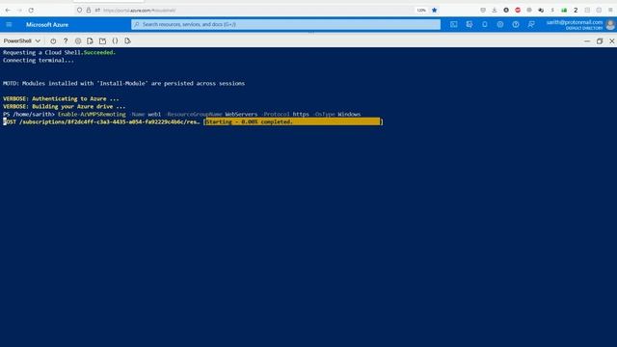Viewport: 617px width, 347px height.
Task: Click the Upload/Download files icon
Action: 90,40
